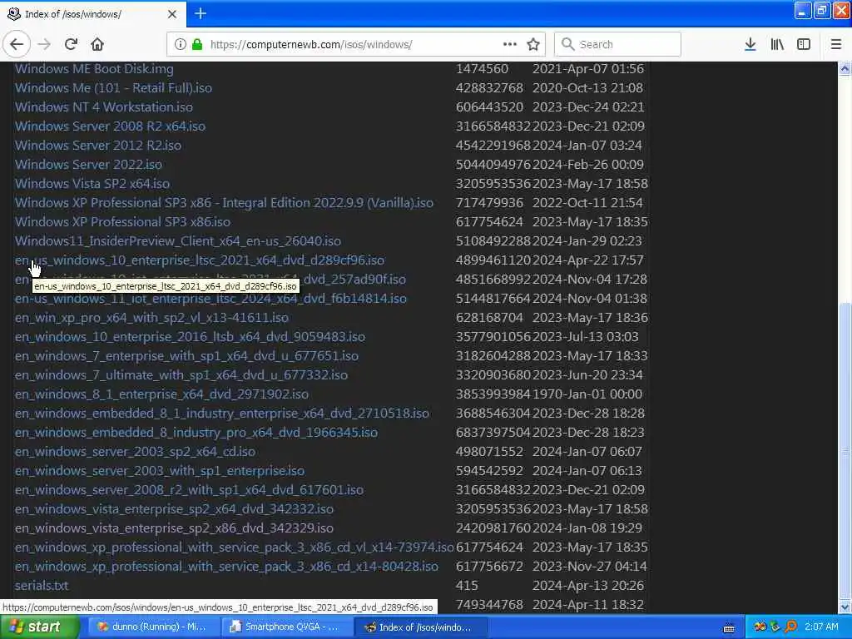Click Windows Vista SP2 x64.iso link
Screen dimensions: 852x639
click(x=92, y=184)
